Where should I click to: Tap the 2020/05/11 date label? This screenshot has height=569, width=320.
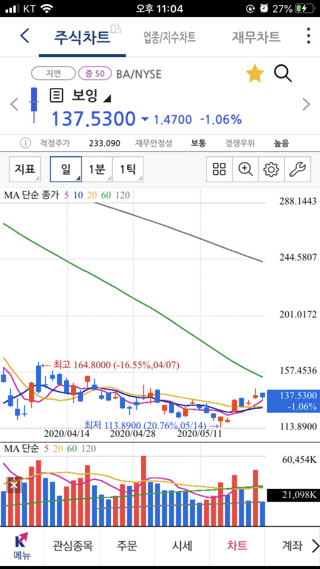click(x=199, y=433)
